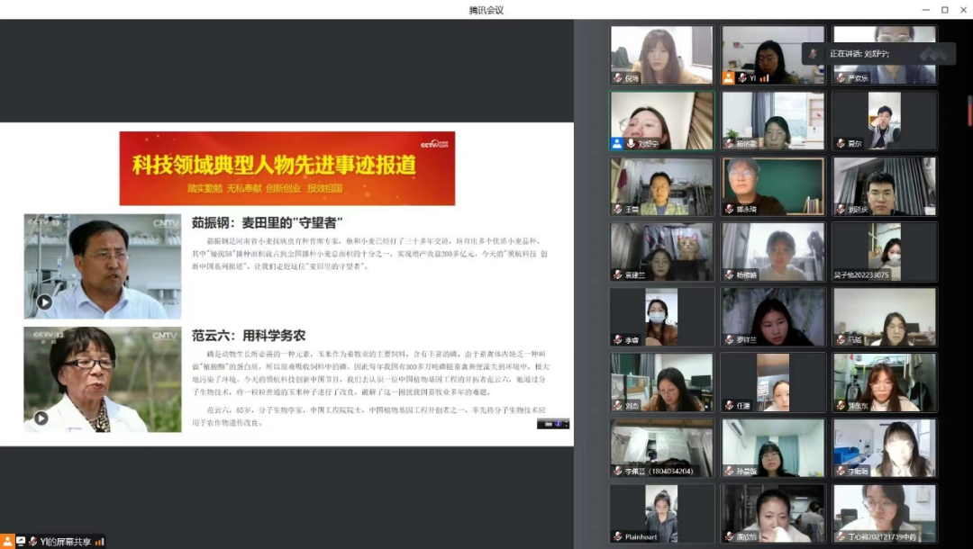Play the 范云六 video clip
The width and height of the screenshot is (973, 549).
tap(41, 418)
